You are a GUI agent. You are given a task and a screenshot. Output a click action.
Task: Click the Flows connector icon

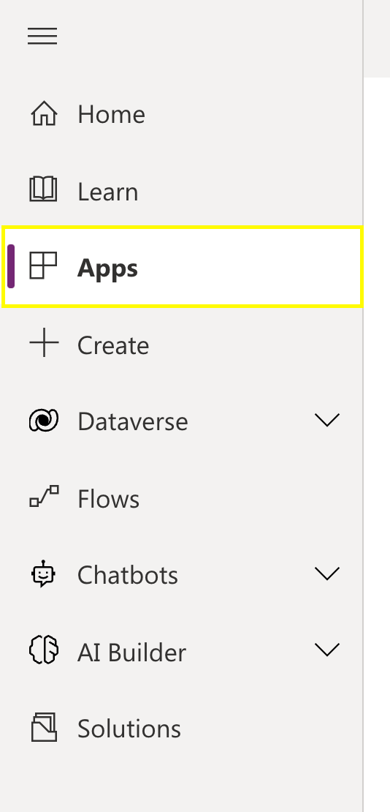pyautogui.click(x=44, y=496)
